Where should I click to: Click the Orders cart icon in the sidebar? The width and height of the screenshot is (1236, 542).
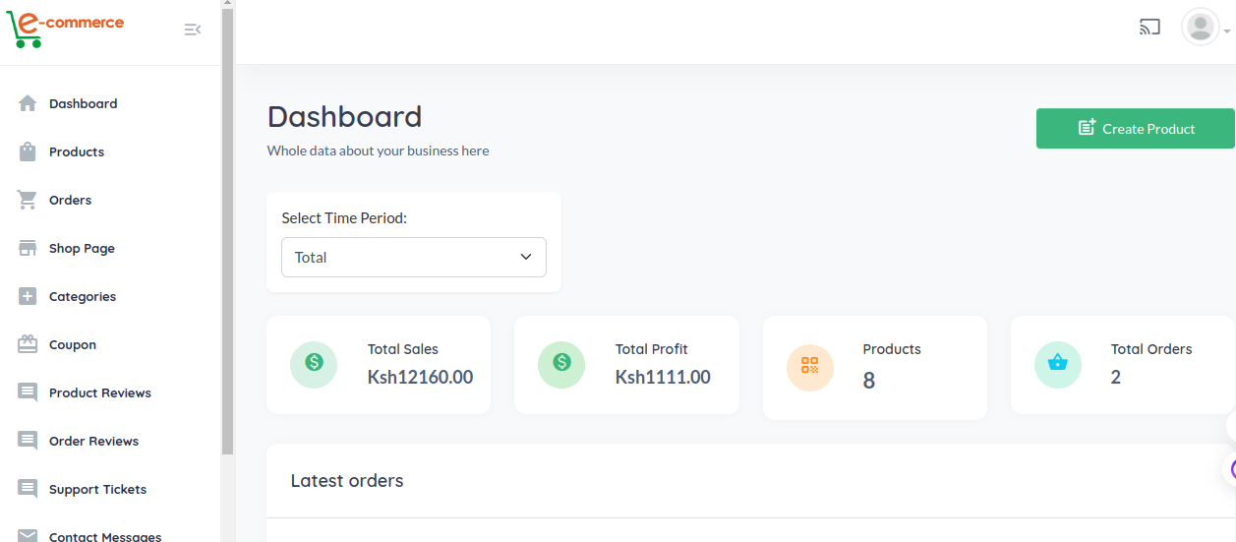(x=28, y=200)
